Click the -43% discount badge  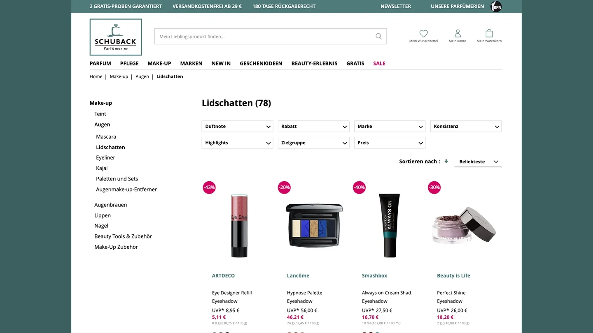[x=209, y=187]
